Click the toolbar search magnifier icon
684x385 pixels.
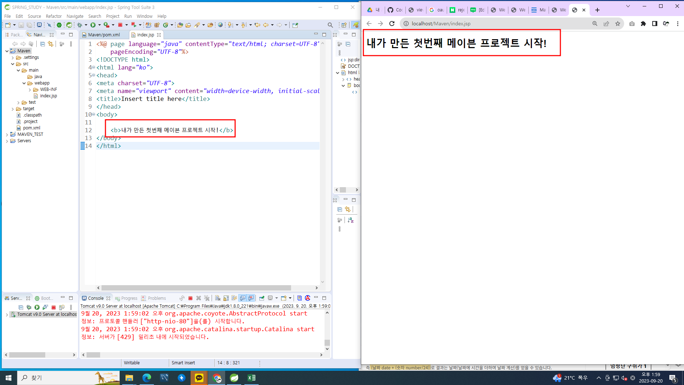[330, 25]
